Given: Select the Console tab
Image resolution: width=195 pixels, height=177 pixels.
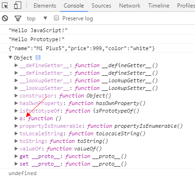Looking at the screenshot, I should (x=74, y=6).
